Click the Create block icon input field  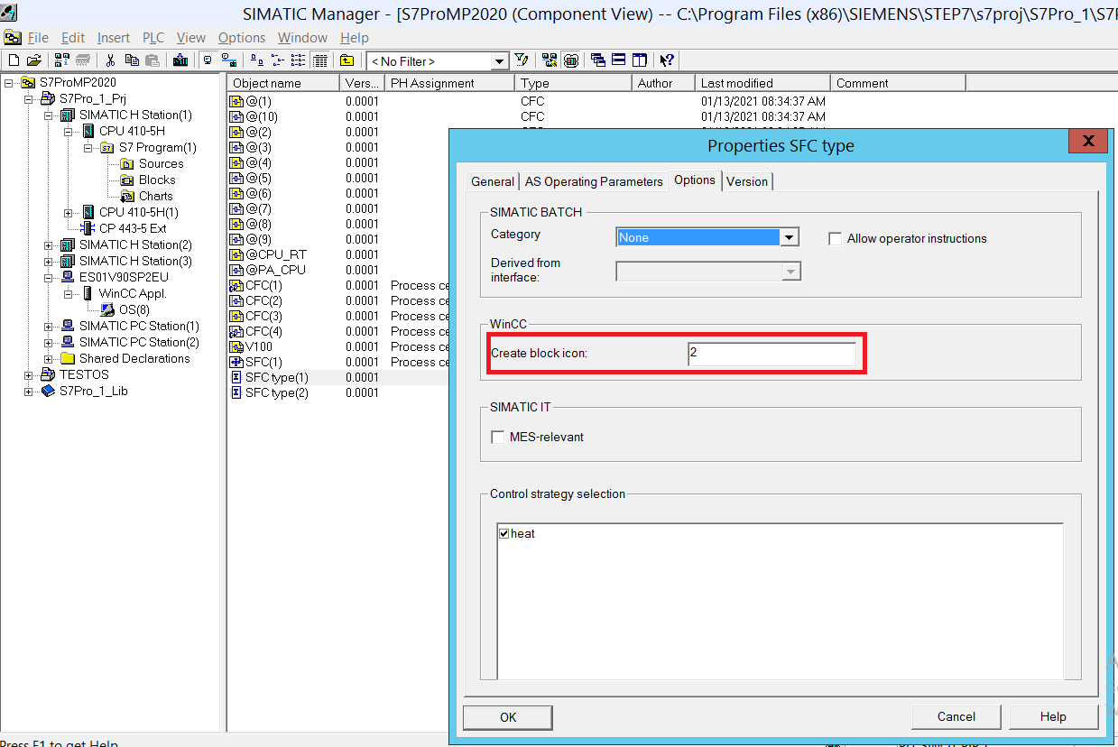click(772, 354)
